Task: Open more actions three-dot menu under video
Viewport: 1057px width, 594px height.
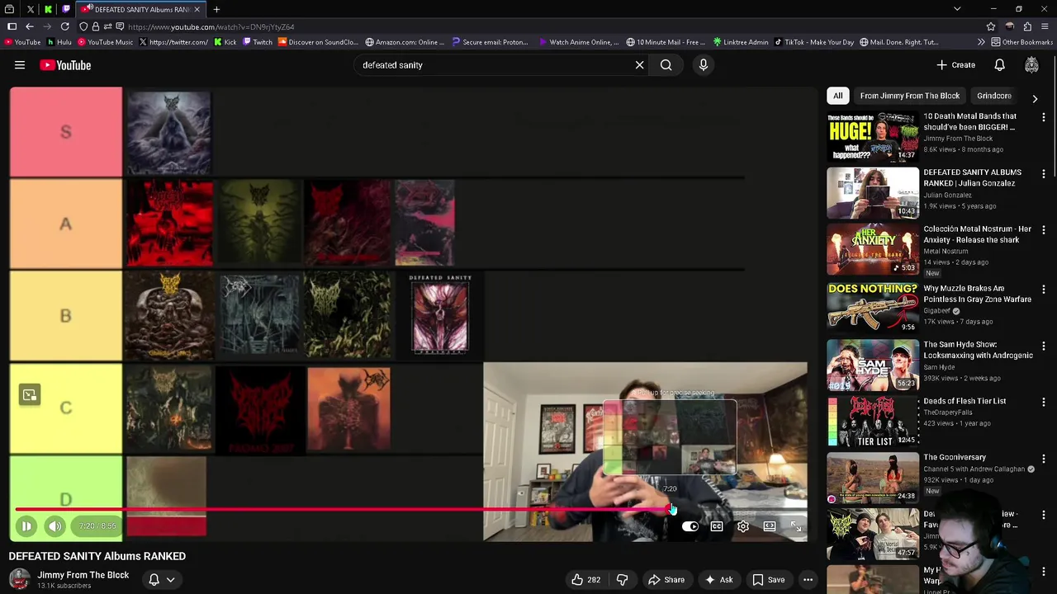Action: (808, 580)
